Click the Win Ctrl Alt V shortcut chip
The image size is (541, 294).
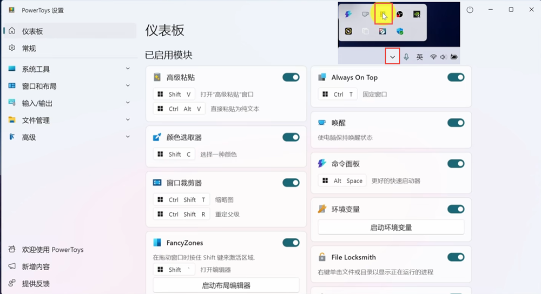pos(179,109)
